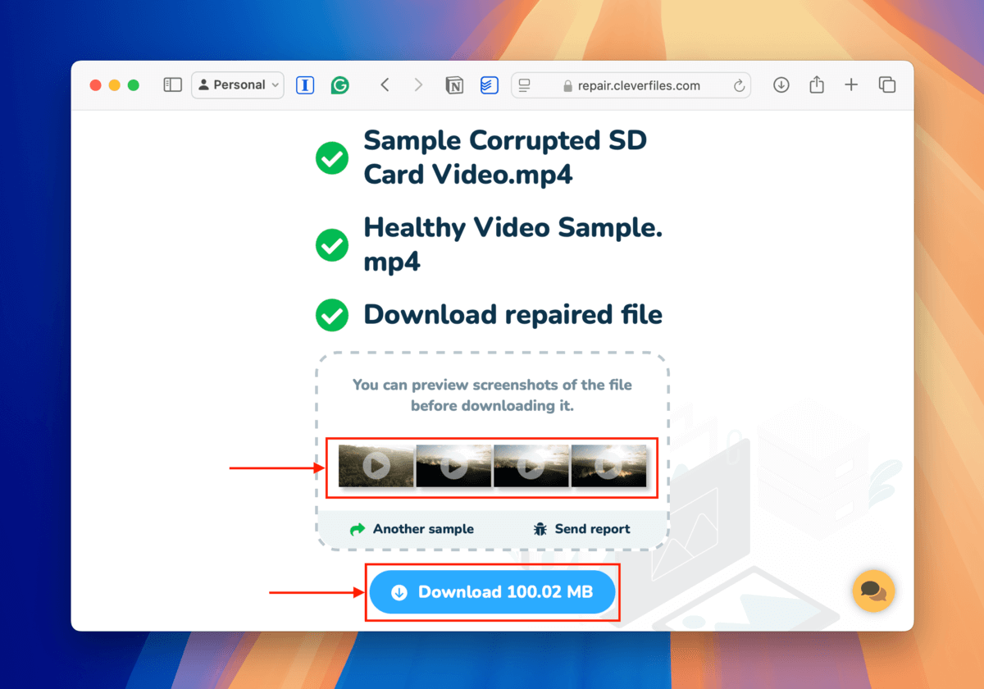Show Safari downloads list
Screen dimensions: 984x689
(781, 84)
